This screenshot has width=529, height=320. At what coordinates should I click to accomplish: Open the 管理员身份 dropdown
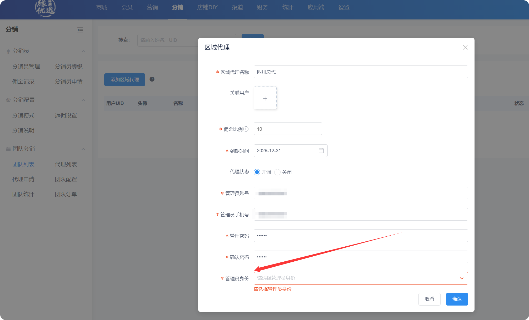click(x=361, y=278)
